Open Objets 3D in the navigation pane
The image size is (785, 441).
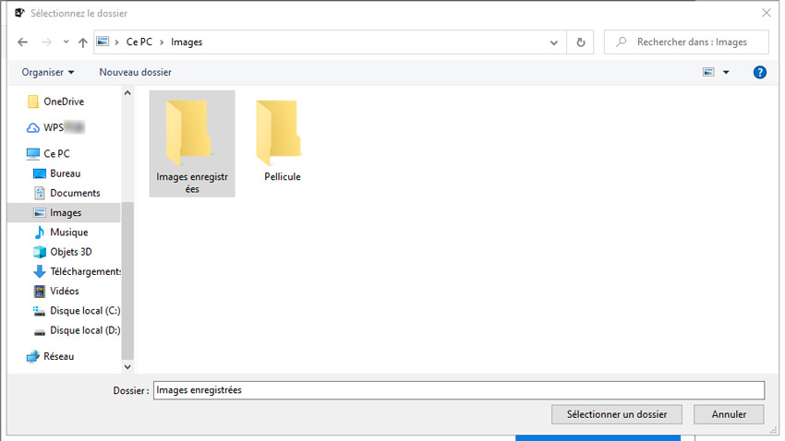(x=71, y=252)
